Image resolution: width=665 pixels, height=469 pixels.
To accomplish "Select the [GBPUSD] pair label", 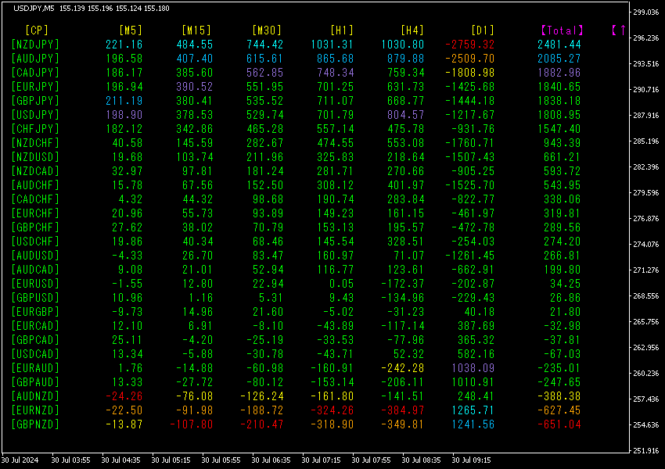I will point(35,298).
